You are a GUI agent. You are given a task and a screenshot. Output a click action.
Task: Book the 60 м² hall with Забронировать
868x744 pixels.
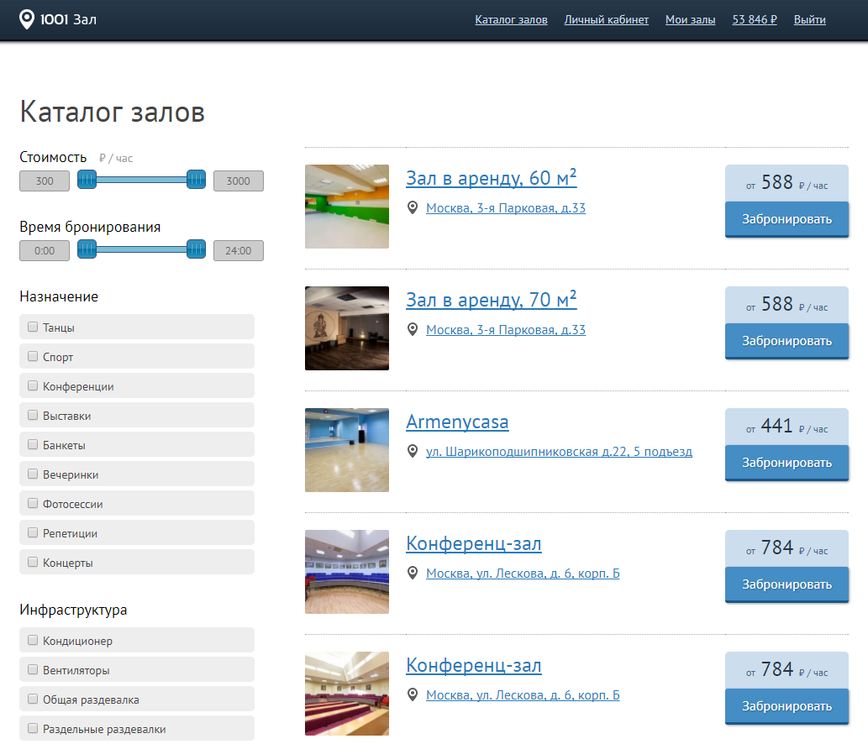click(786, 220)
